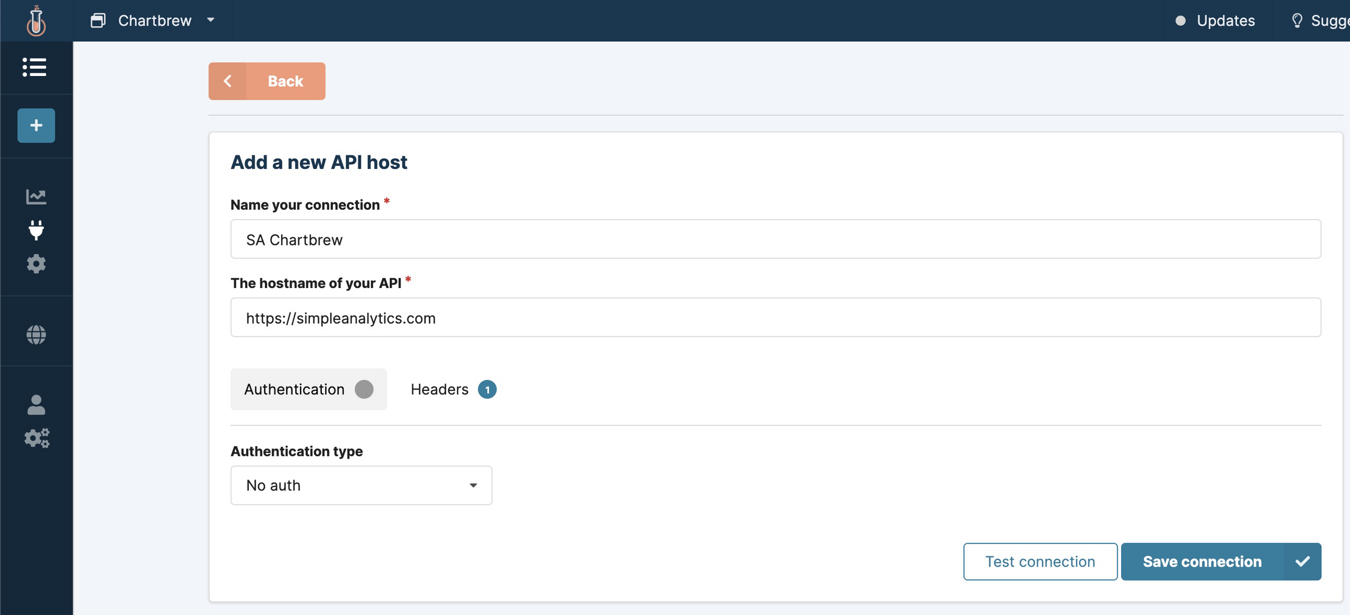This screenshot has width=1350, height=615.
Task: Click the plus add button in sidebar
Action: tap(36, 125)
